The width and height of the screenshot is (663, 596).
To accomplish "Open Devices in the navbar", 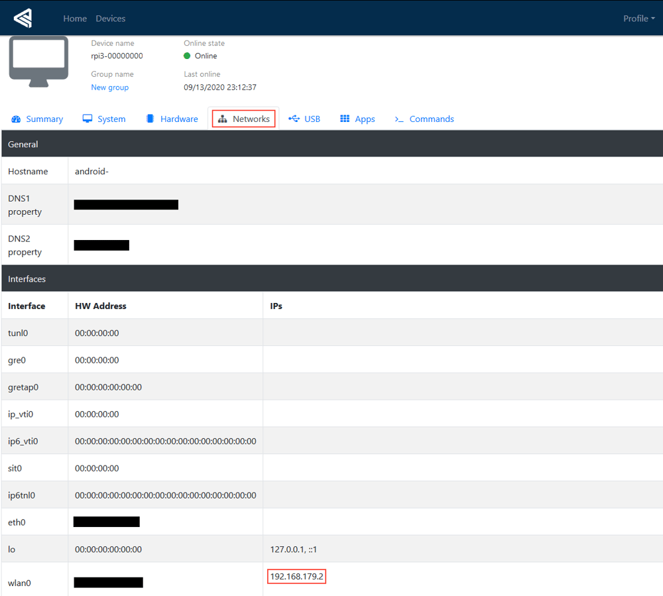I will pyautogui.click(x=110, y=19).
